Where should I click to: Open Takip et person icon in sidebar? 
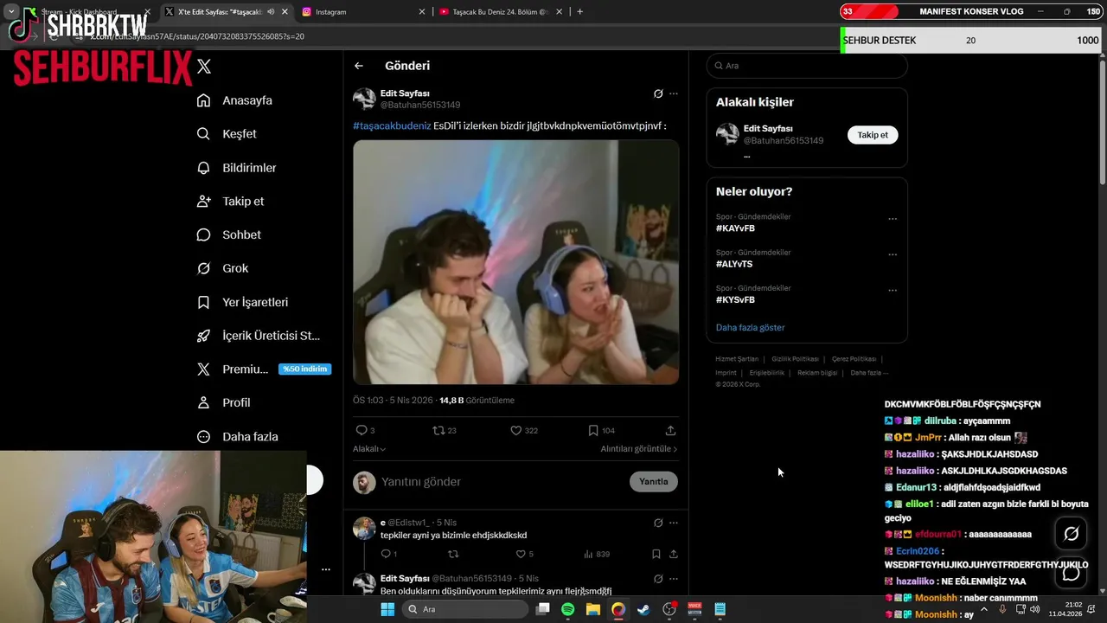203,201
